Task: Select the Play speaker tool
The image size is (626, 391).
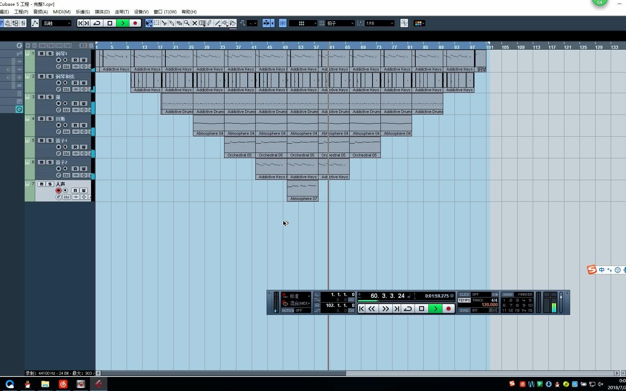Action: [x=225, y=23]
